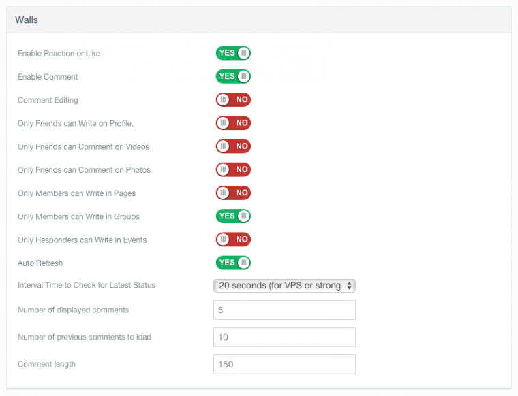This screenshot has width=518, height=396.
Task: Enable Only Friends can Write on Profile
Action: 233,123
